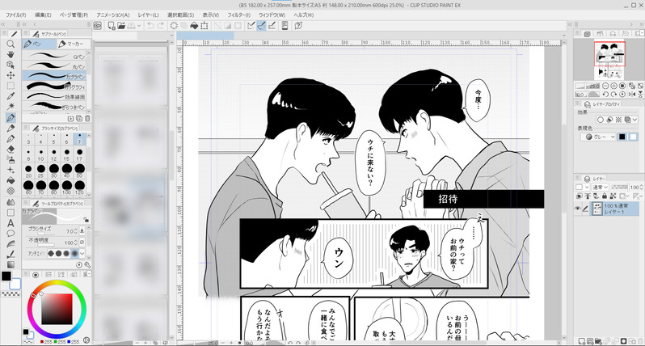Select the Eyedropper tool

(x=11, y=96)
